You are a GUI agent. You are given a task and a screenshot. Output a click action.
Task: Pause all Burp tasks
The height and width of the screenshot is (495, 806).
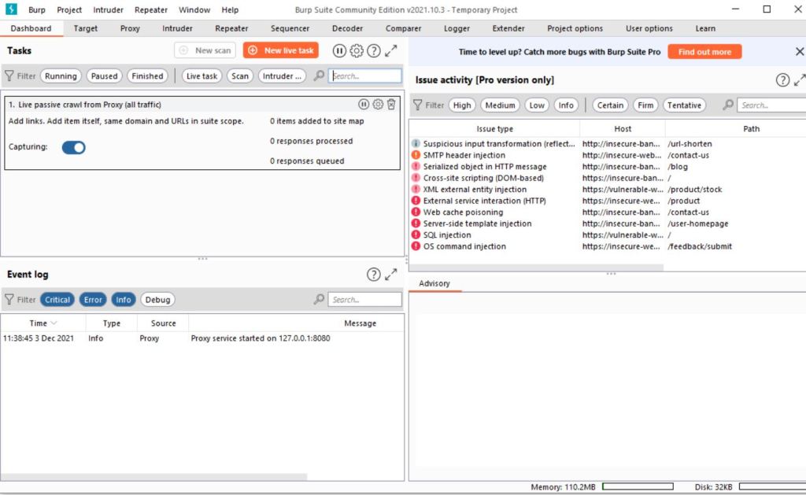coord(339,50)
